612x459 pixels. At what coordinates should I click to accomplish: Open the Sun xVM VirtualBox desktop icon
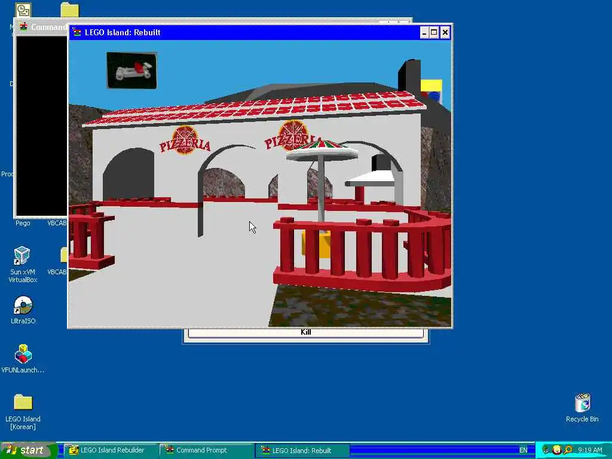pyautogui.click(x=23, y=264)
